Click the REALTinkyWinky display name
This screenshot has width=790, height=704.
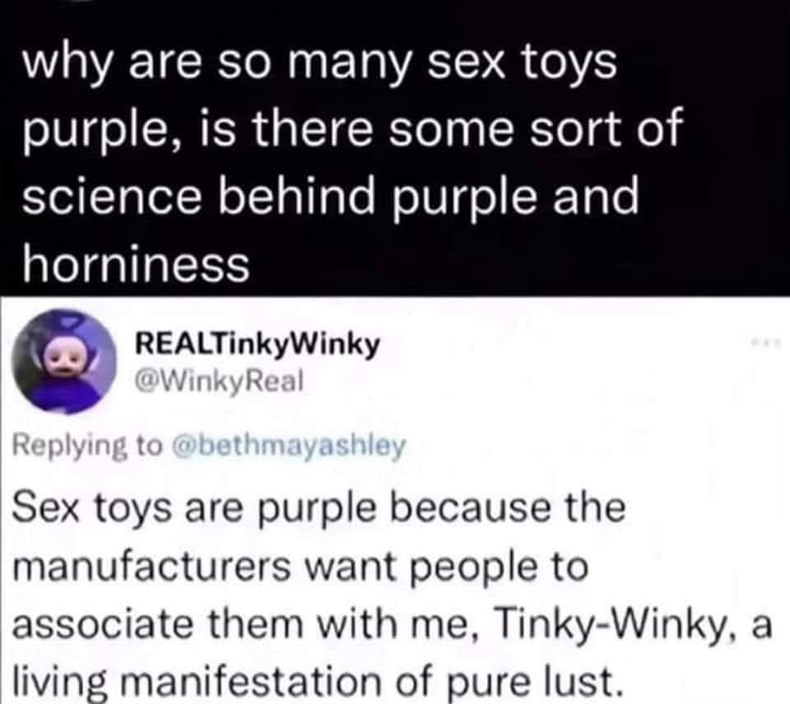(258, 346)
